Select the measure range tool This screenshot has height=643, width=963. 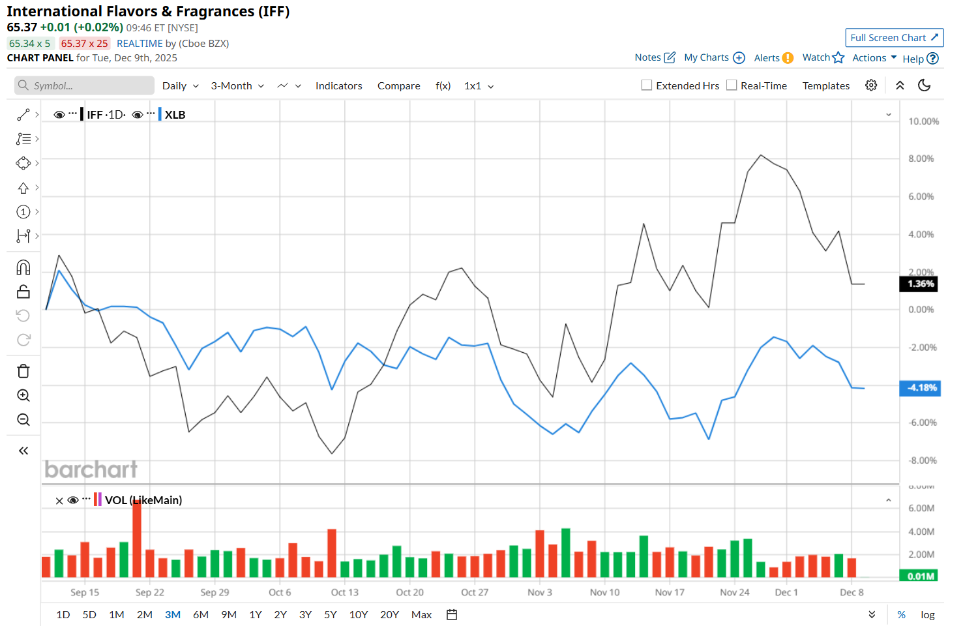pyautogui.click(x=23, y=236)
